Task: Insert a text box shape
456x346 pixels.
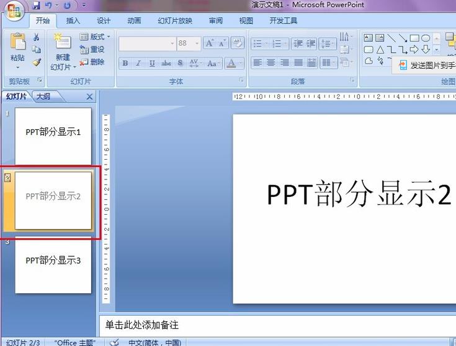Action: (368, 38)
